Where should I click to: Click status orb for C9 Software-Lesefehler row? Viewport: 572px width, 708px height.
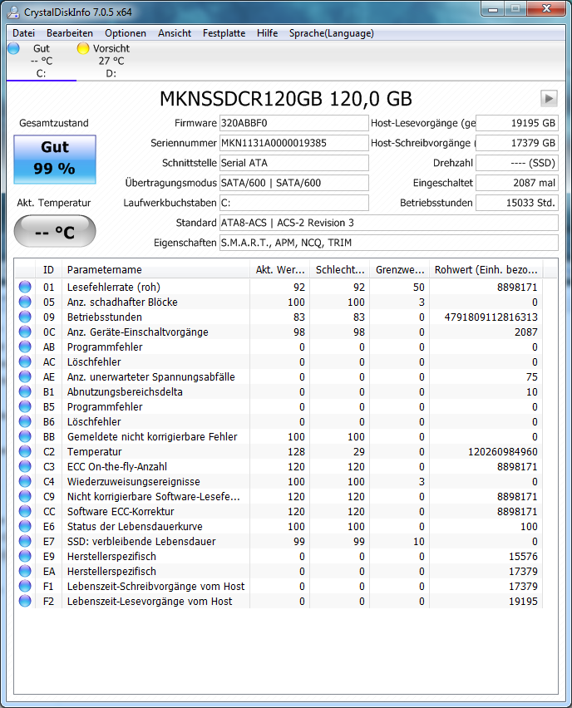pos(25,496)
